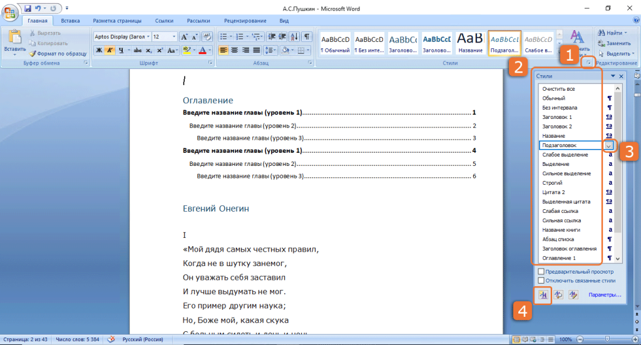Save document with the floppy disk icon
641x345 pixels.
[28, 8]
